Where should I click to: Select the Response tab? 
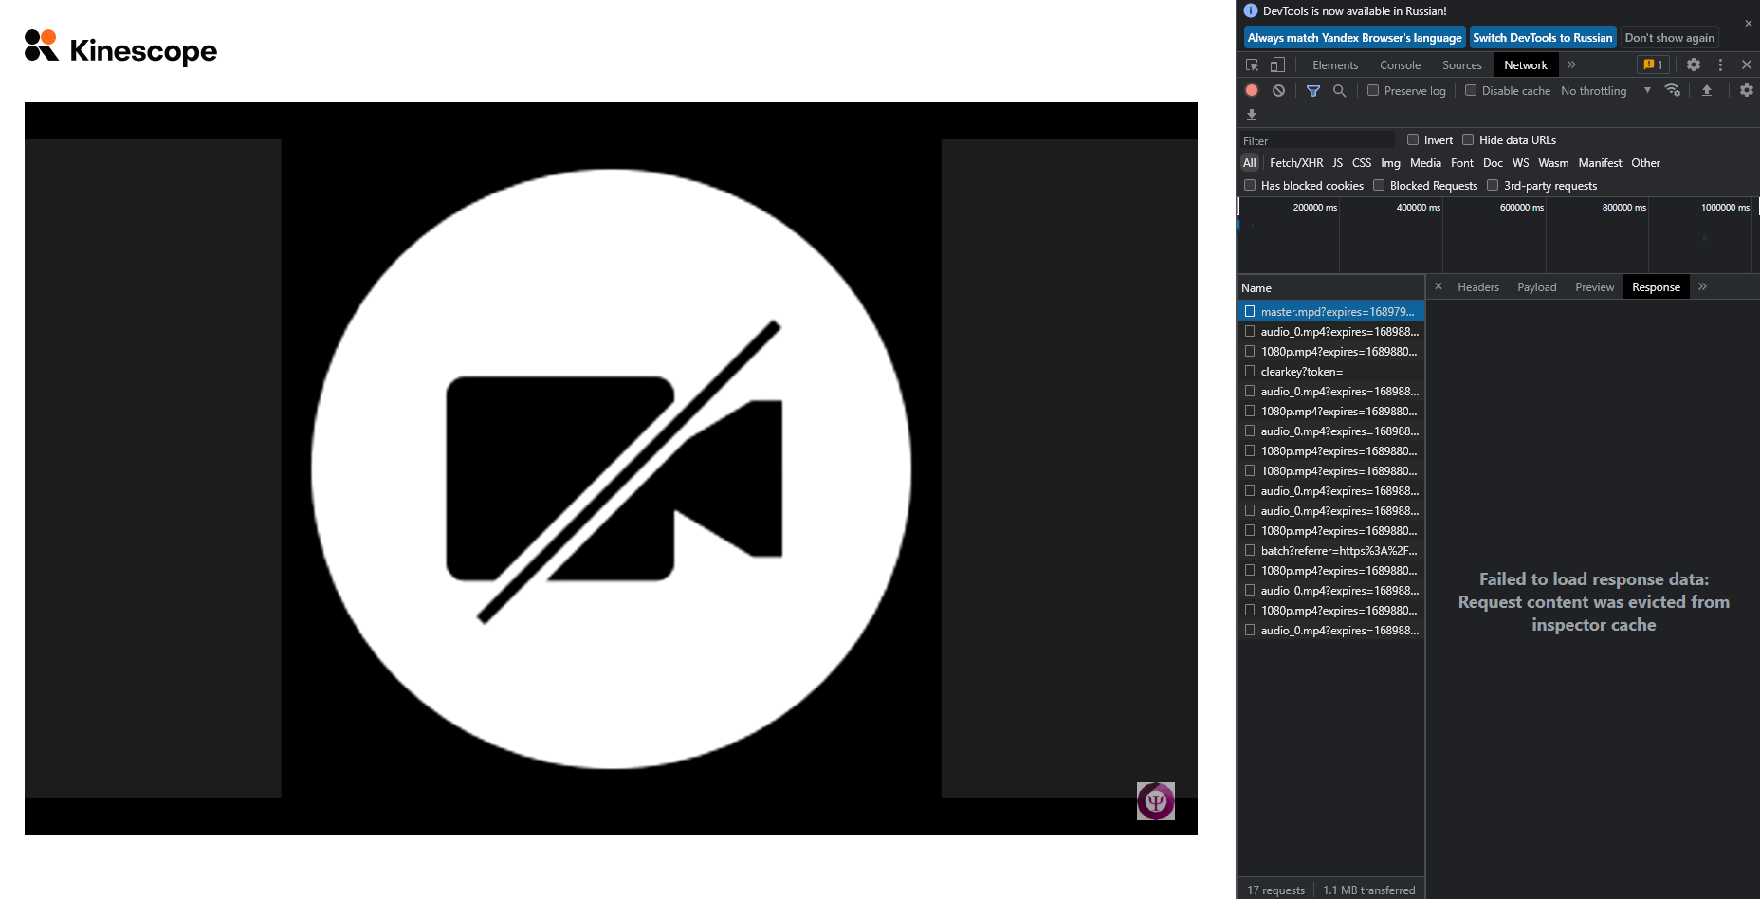click(1657, 286)
